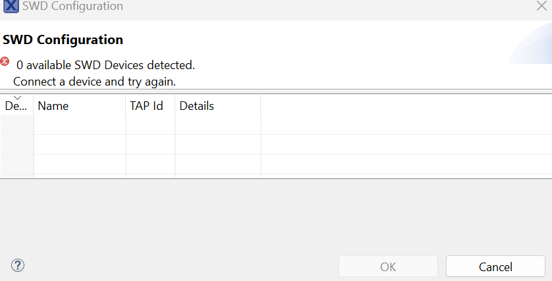
Task: Click the first row's De... cell
Action: tap(16, 125)
